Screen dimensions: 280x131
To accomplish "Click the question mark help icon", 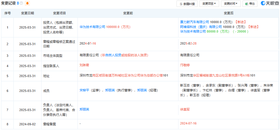I will (21, 3).
